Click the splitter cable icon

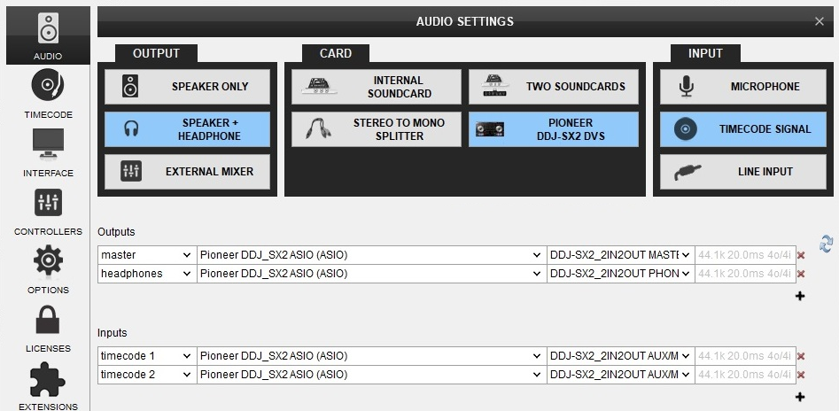click(x=318, y=129)
